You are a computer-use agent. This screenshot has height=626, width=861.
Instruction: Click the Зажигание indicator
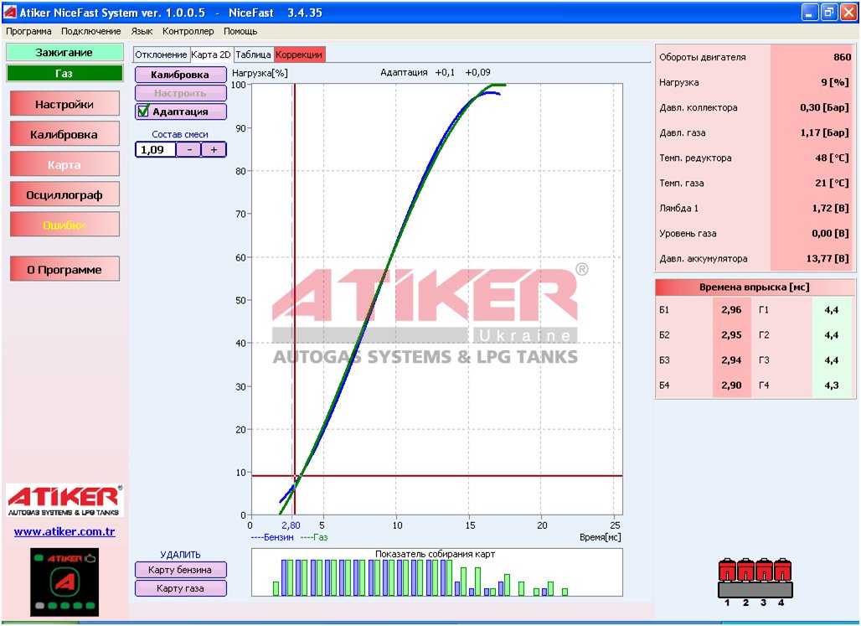(x=64, y=53)
